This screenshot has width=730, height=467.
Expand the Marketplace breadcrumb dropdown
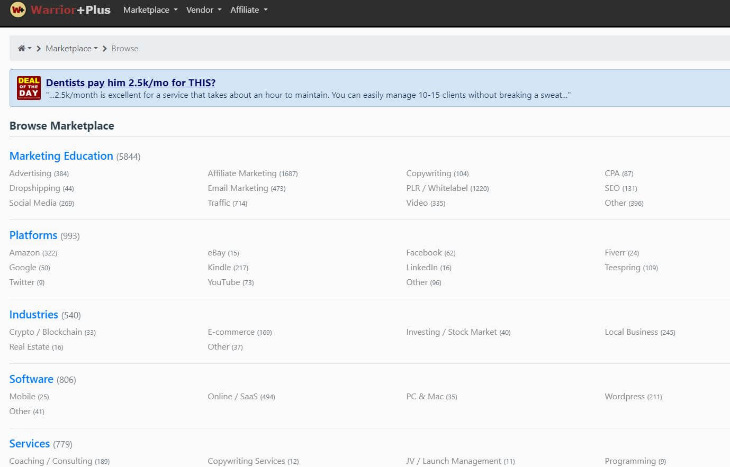click(71, 48)
